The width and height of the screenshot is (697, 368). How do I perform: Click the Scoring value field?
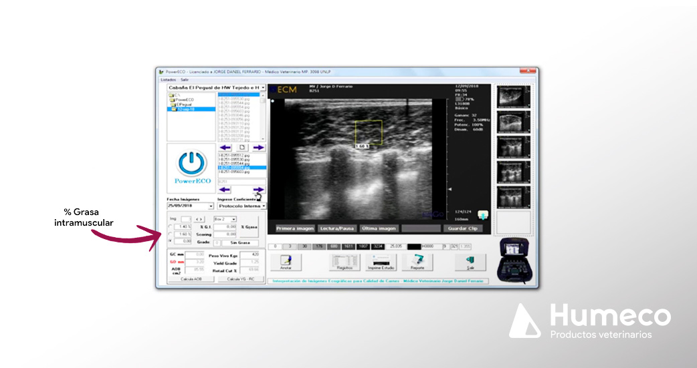click(225, 234)
